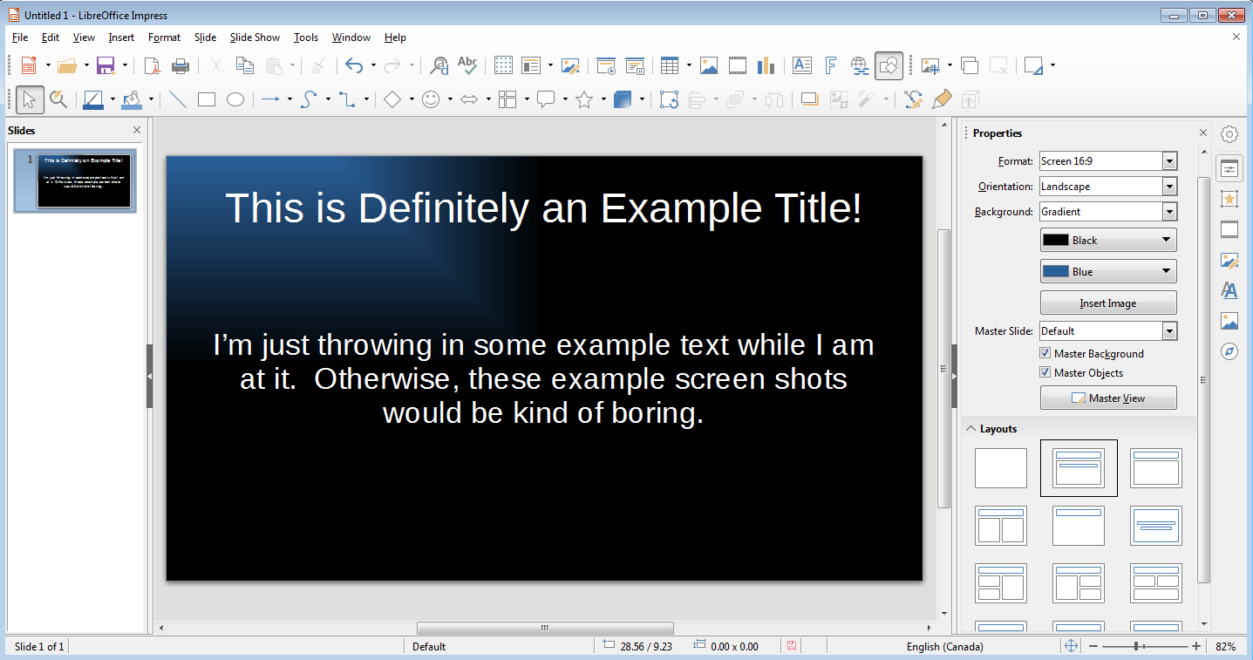Open the Tools menu
1253x660 pixels.
306,37
